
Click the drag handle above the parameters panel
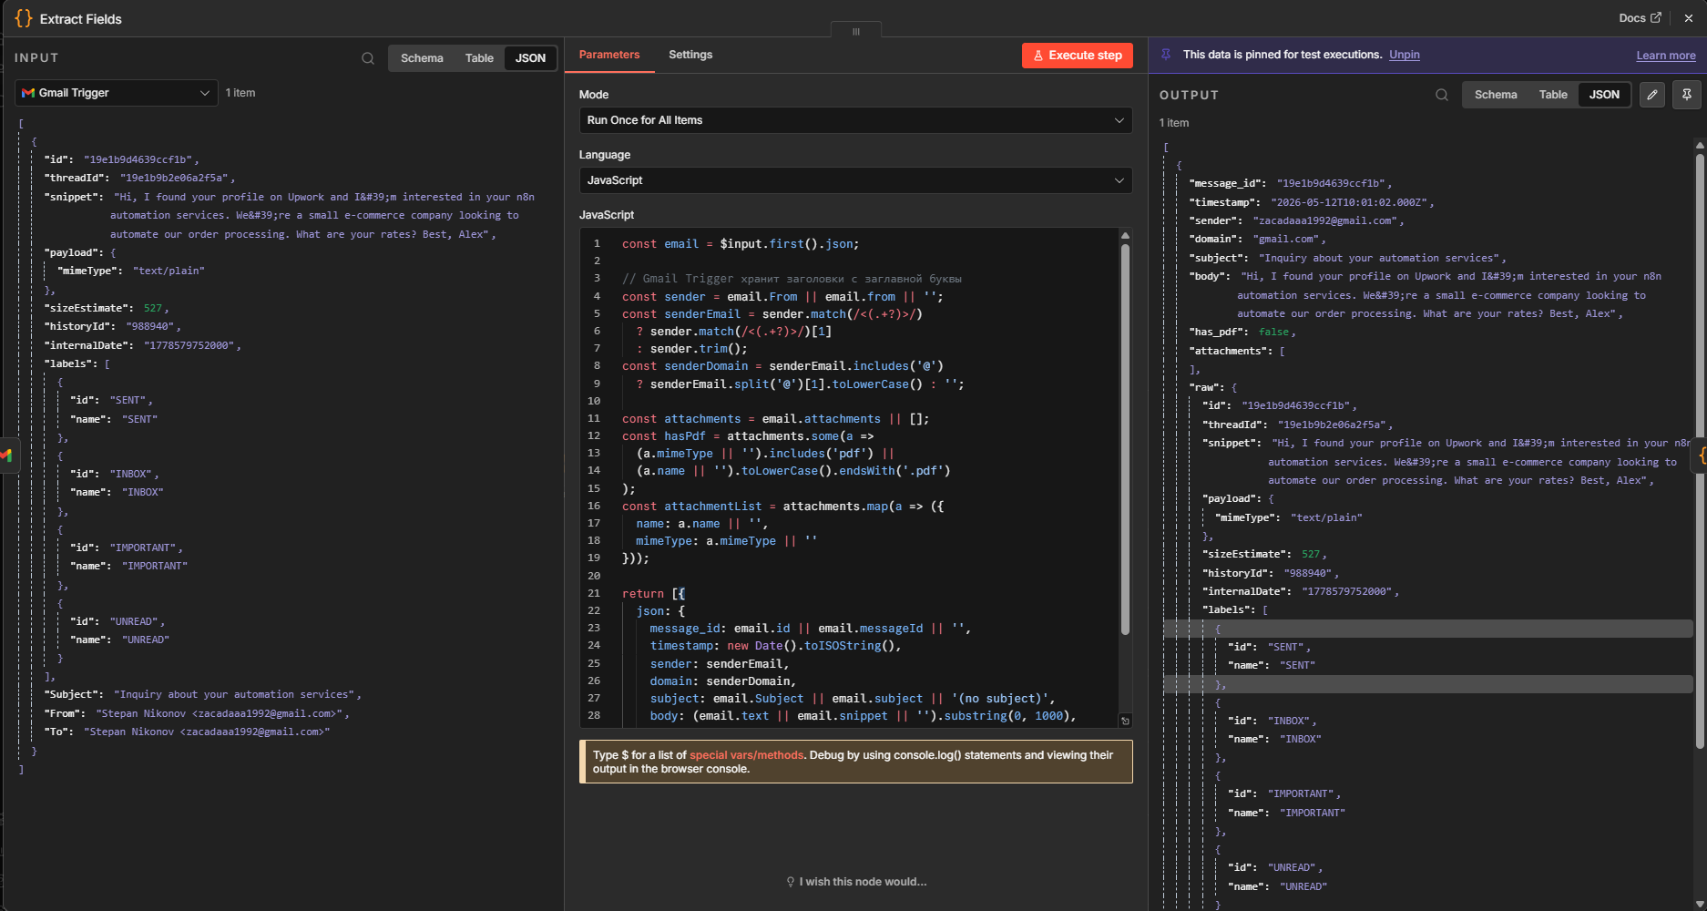click(856, 31)
